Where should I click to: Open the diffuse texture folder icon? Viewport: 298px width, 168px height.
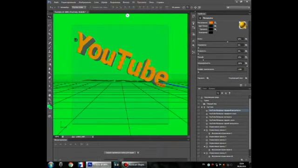tap(215, 23)
